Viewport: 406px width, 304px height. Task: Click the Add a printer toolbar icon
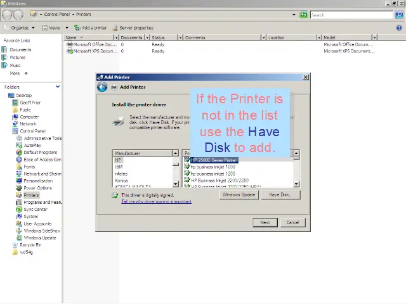(77, 28)
